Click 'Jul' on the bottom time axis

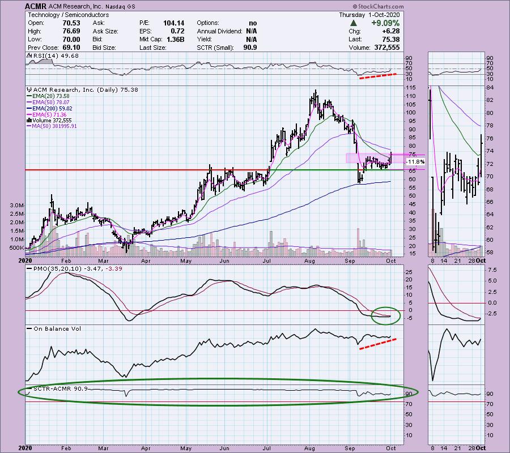pos(267,448)
